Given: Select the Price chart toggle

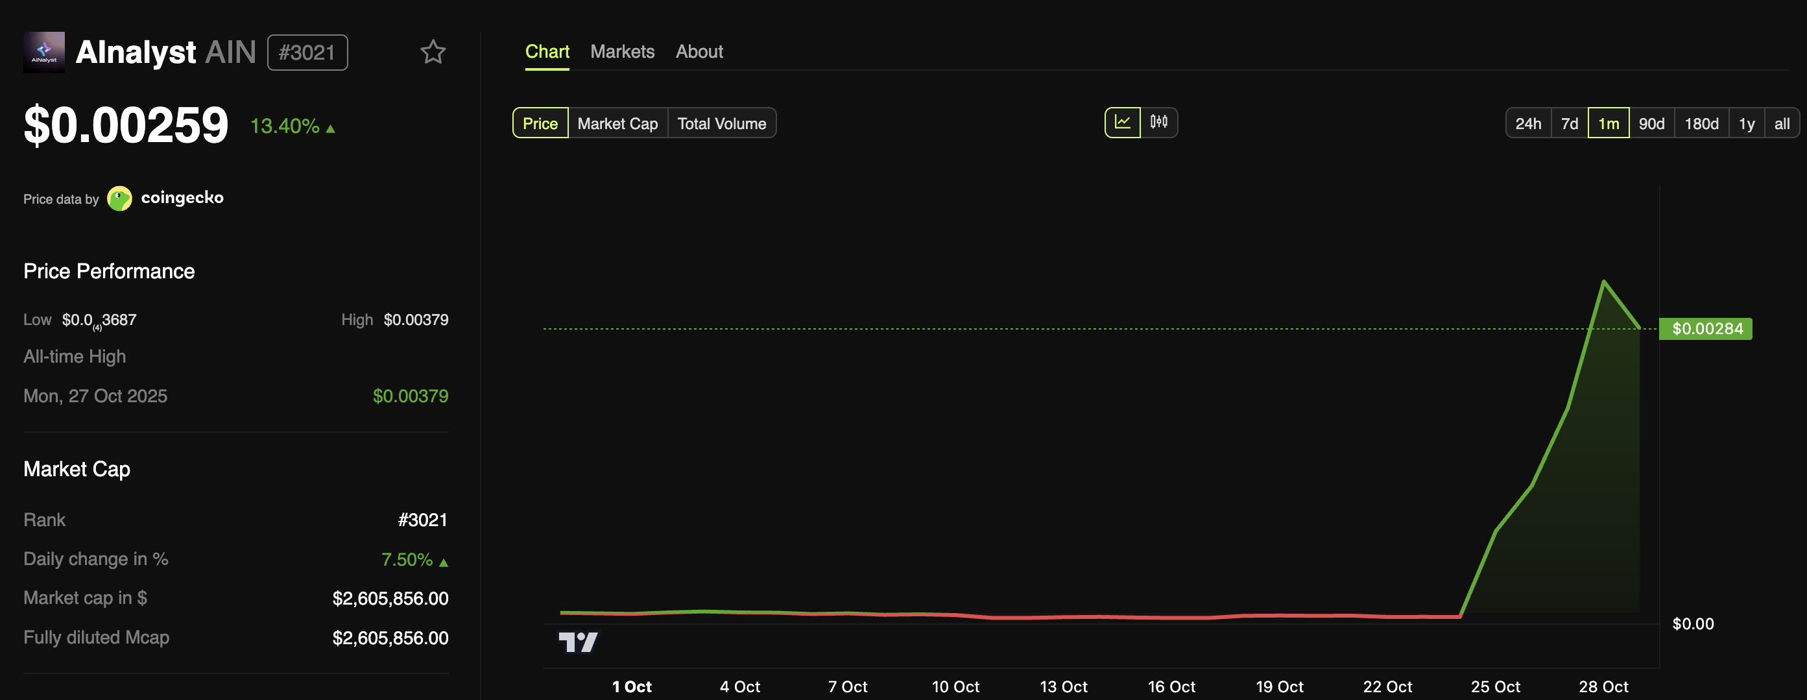Looking at the screenshot, I should click(540, 123).
